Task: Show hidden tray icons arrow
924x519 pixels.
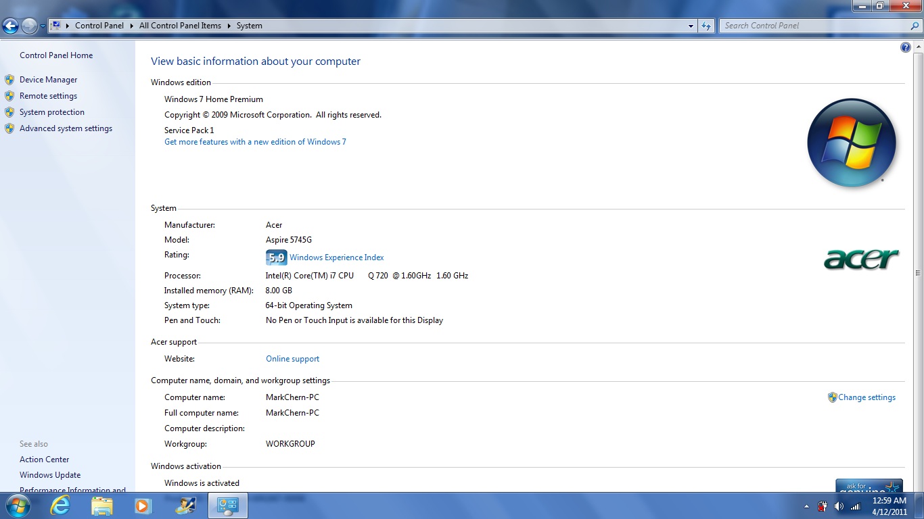Action: coord(806,506)
